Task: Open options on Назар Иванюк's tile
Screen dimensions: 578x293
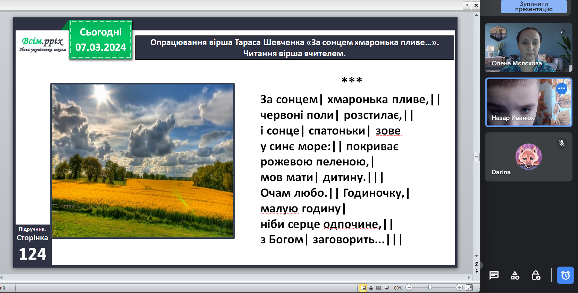Action: tap(561, 89)
